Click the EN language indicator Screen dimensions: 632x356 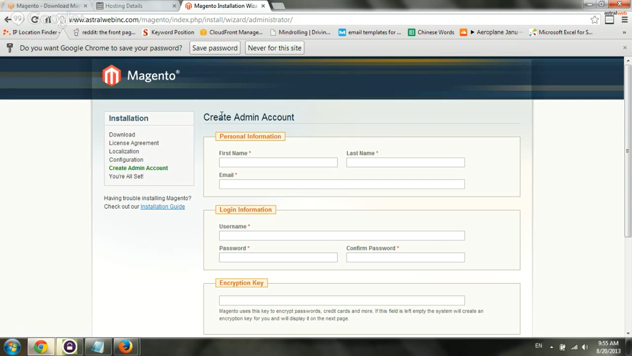click(539, 346)
